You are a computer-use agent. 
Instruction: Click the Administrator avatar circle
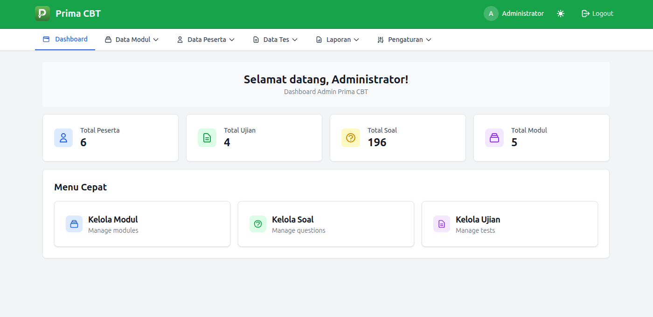[491, 13]
